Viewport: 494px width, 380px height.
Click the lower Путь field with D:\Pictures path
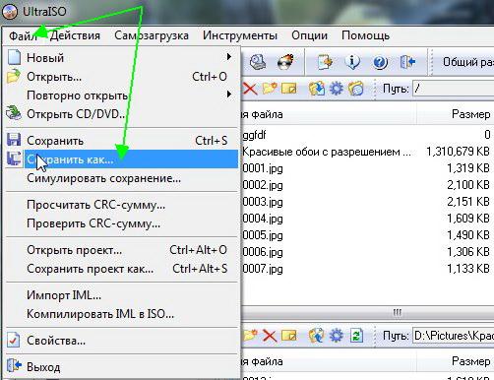click(453, 336)
